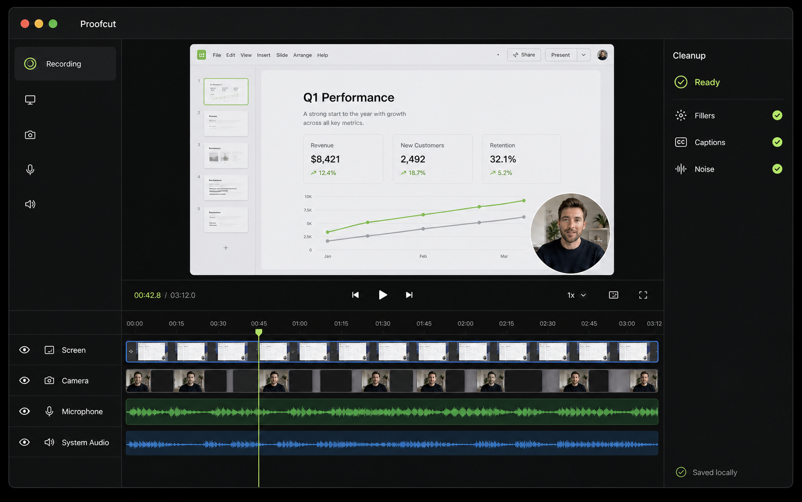
Task: Select slide 2 thumbnail
Action: (226, 123)
